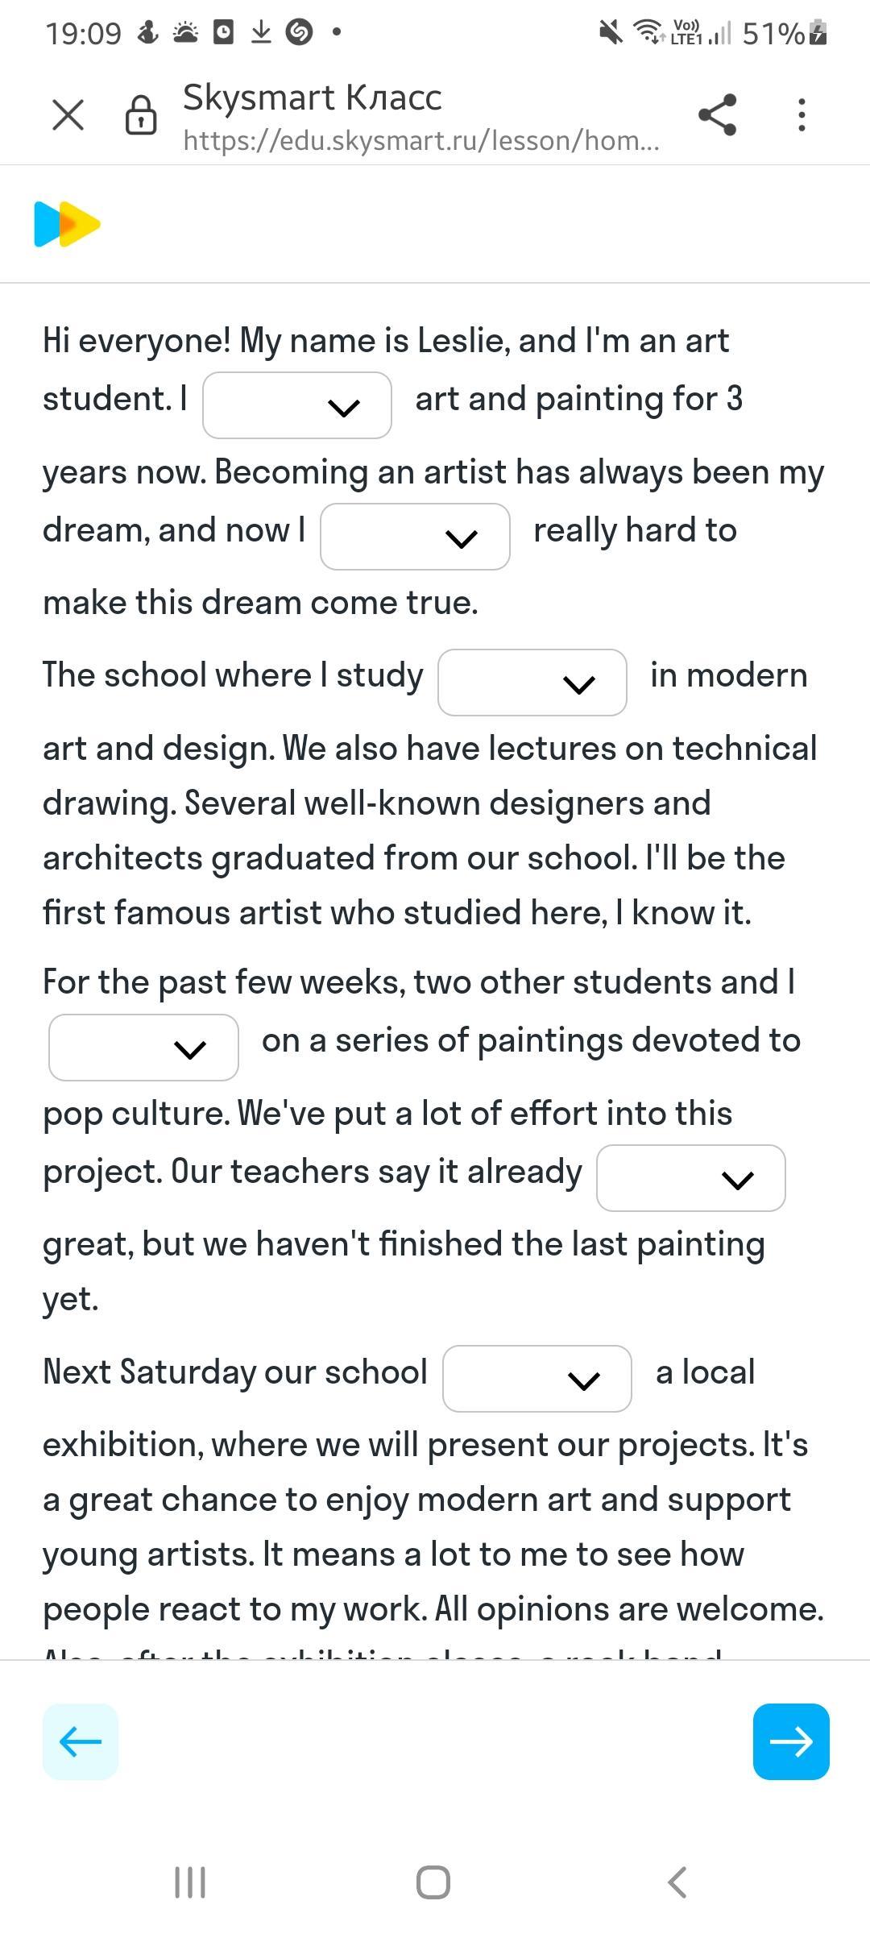
Task: Tap the battery percentage indicator
Action: coord(773,34)
